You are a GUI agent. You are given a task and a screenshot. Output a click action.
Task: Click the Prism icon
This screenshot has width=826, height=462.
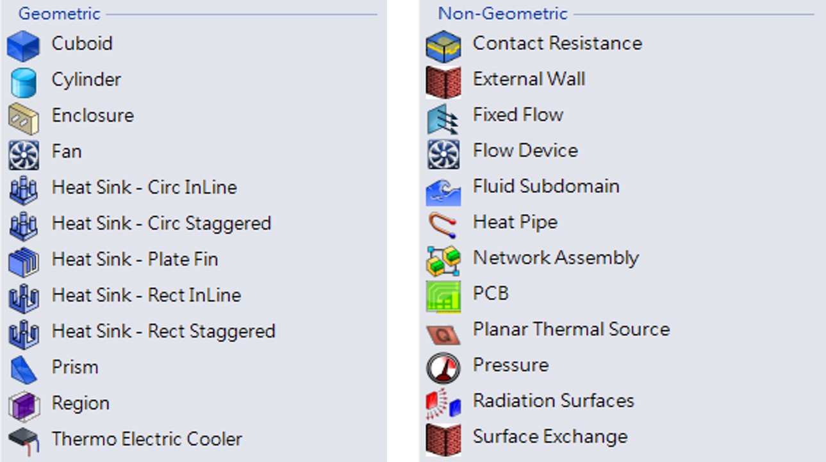[24, 368]
